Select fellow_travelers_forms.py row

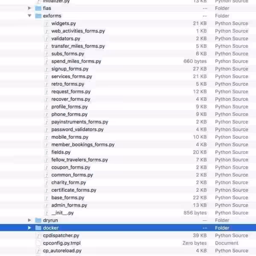79,160
